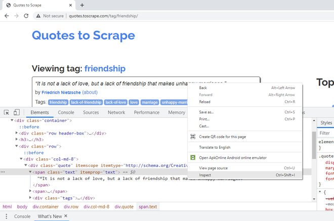Click the Quotes to Scrape heading link
The image size is (334, 221).
(x=83, y=35)
